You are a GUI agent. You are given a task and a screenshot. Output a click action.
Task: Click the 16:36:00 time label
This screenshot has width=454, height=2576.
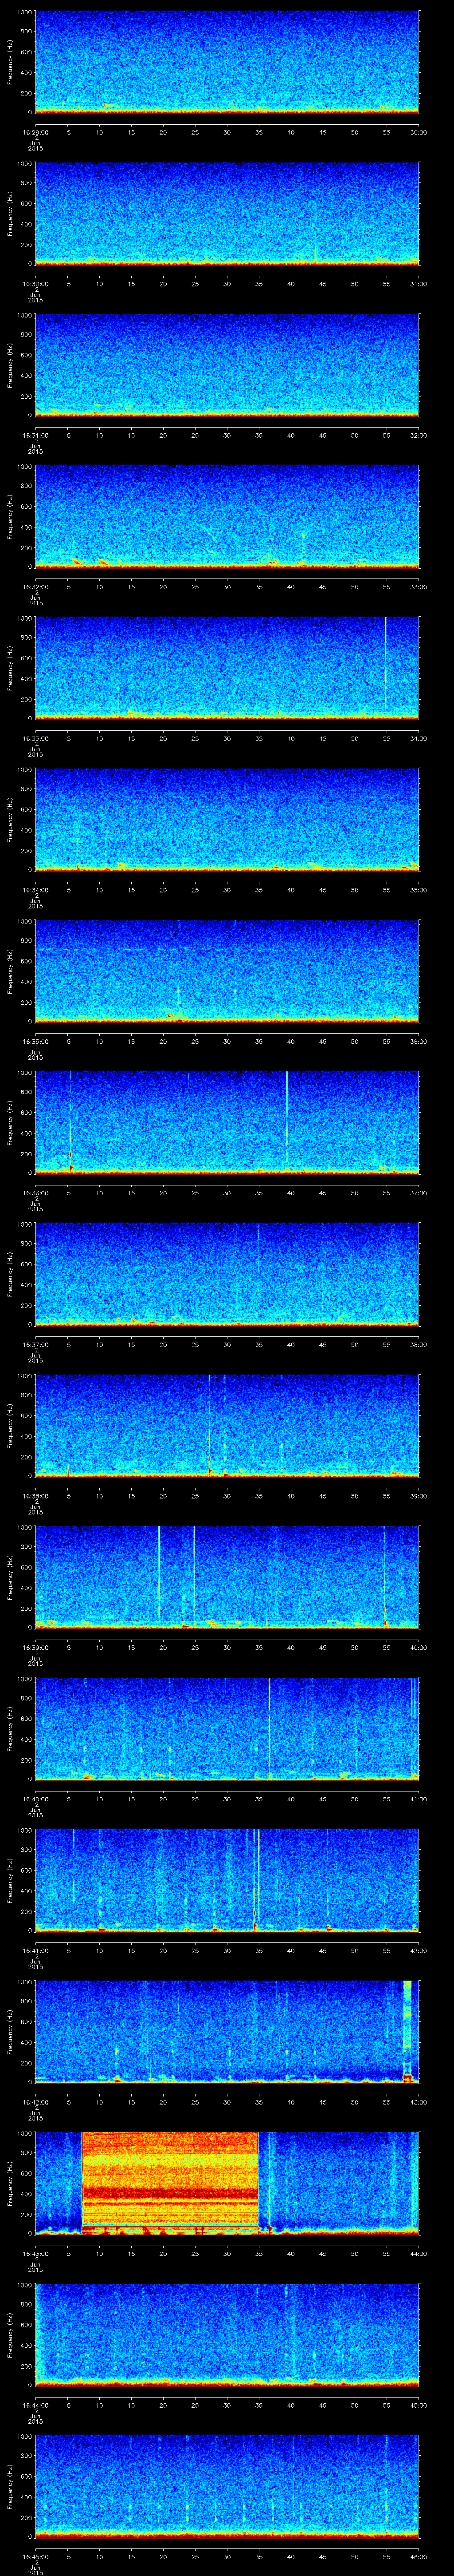click(35, 1193)
